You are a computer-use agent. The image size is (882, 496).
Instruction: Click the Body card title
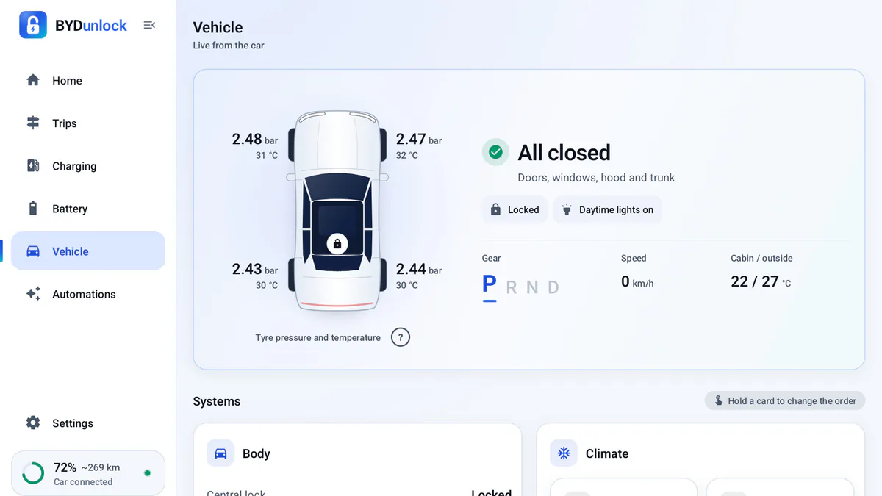257,453
